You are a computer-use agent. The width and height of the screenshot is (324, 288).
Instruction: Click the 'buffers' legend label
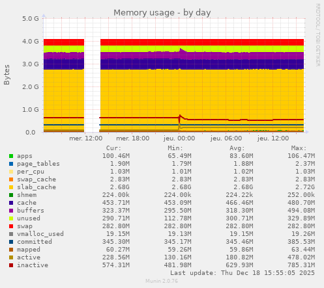pyautogui.click(x=31, y=211)
